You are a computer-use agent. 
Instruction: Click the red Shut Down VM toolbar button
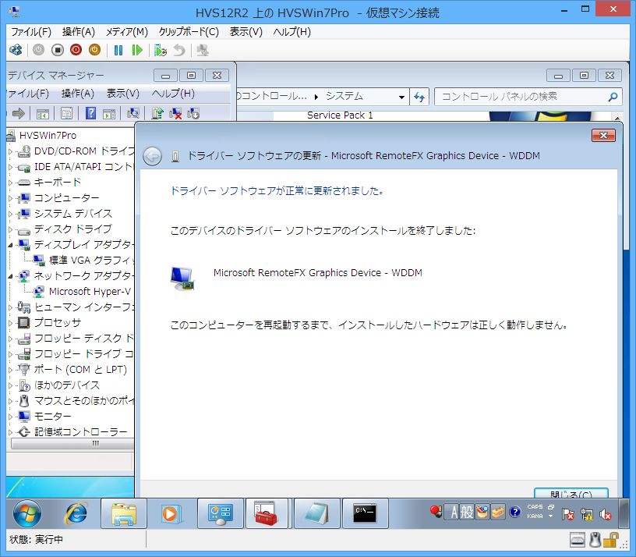76,50
